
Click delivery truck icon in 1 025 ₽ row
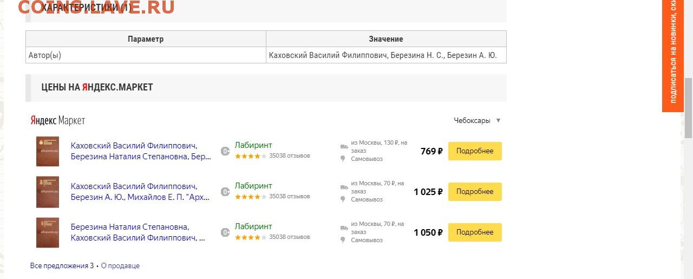point(344,187)
